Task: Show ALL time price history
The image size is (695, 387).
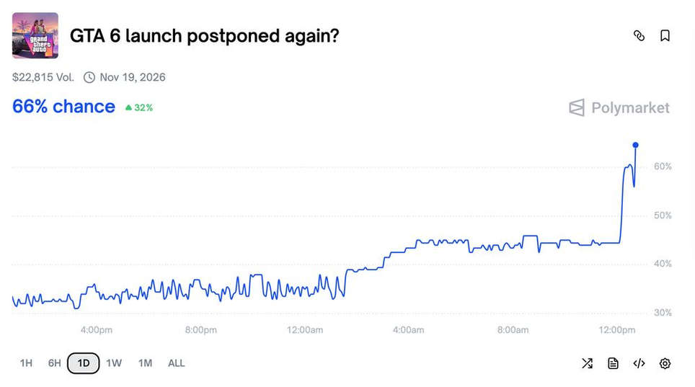Action: coord(177,363)
